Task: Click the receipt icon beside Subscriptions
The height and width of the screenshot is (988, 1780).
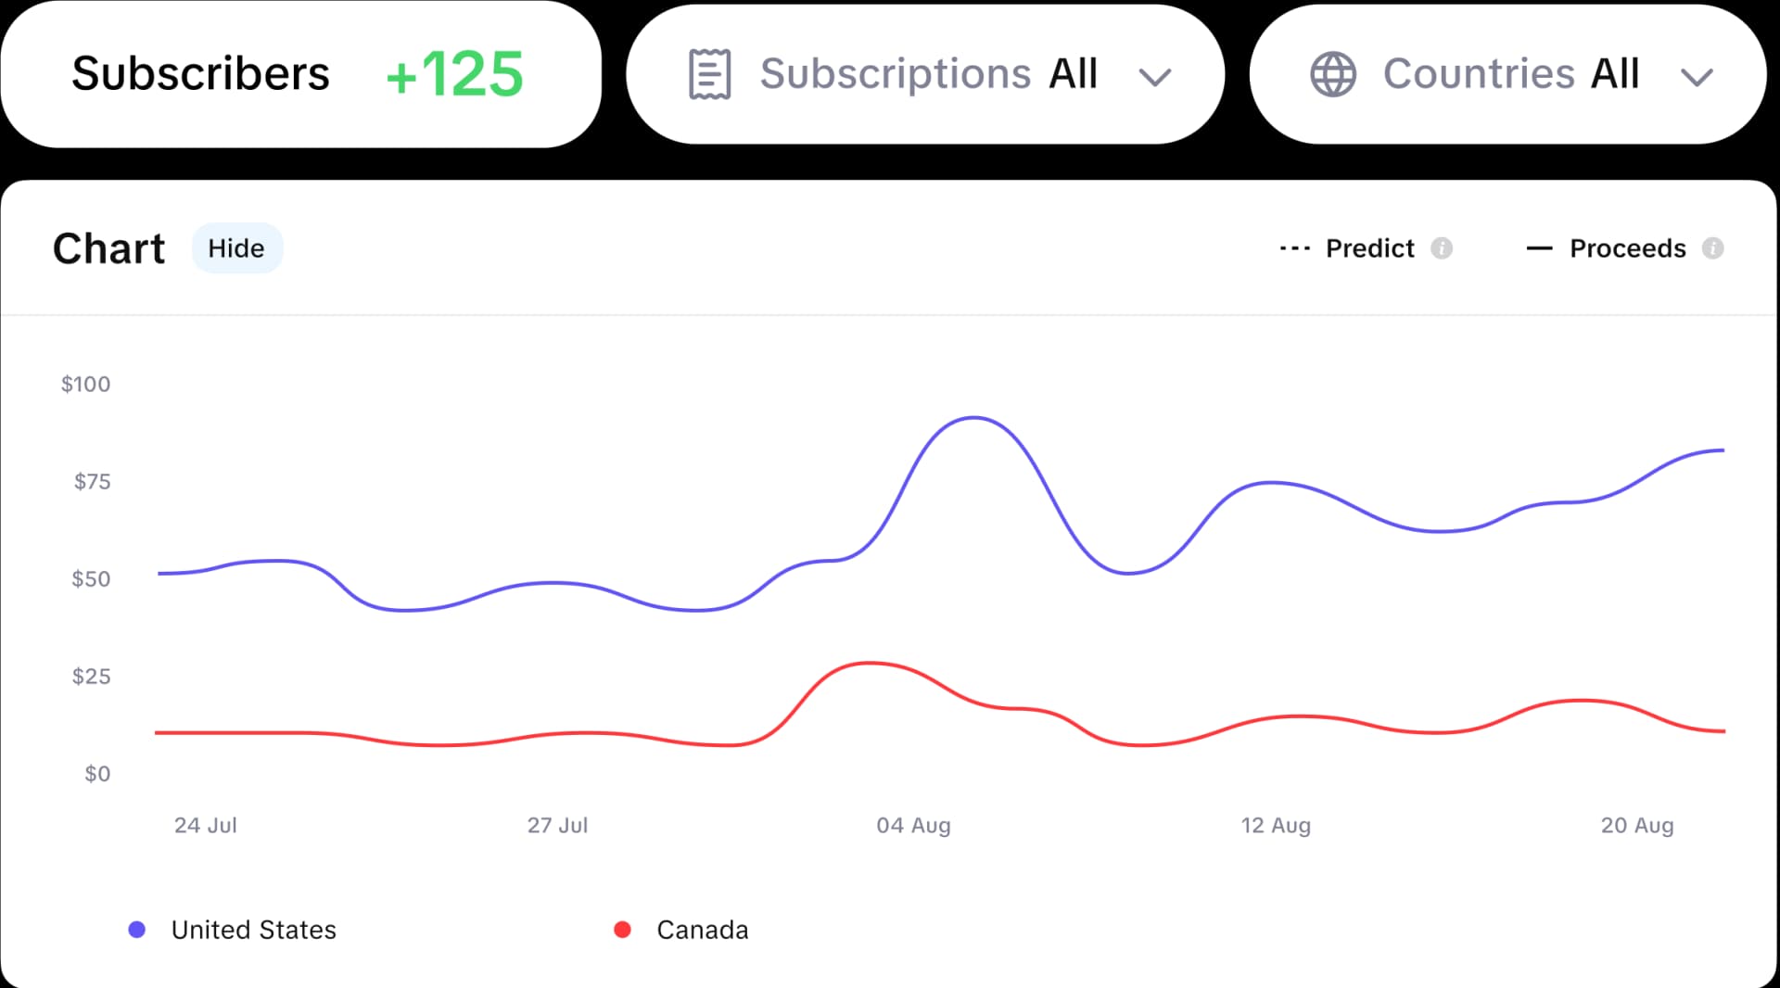Action: click(x=710, y=73)
